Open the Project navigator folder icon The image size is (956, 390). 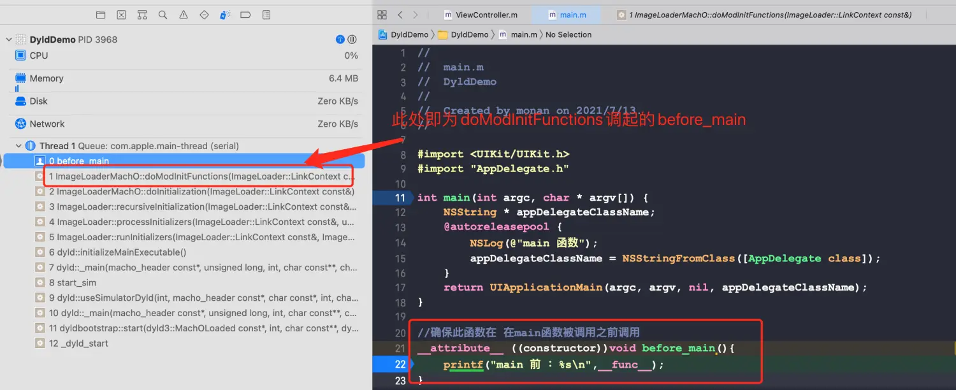pyautogui.click(x=101, y=15)
